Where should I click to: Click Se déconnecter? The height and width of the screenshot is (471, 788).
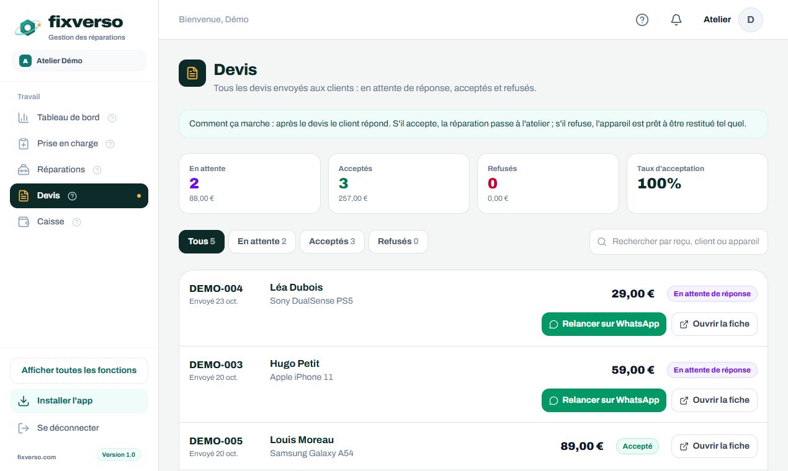(79, 428)
